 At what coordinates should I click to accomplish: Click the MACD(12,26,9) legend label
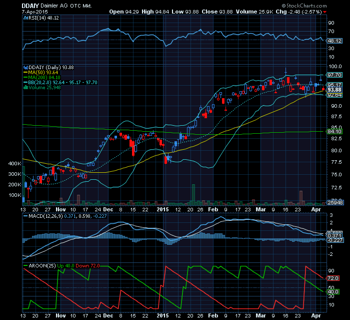click(45, 216)
